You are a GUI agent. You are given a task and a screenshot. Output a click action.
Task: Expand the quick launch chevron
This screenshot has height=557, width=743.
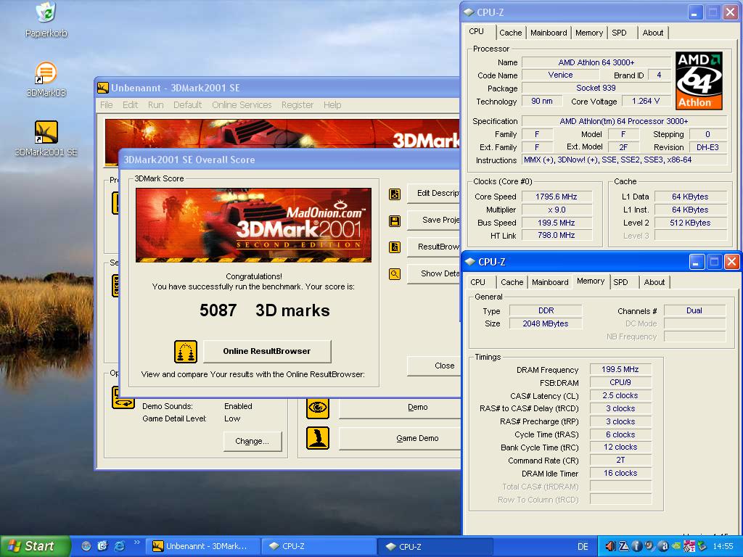tap(137, 542)
